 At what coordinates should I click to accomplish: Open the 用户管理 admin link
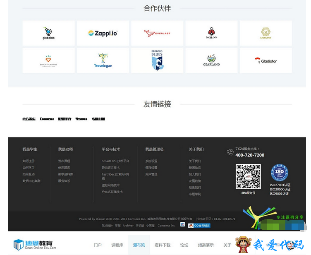coord(151,174)
